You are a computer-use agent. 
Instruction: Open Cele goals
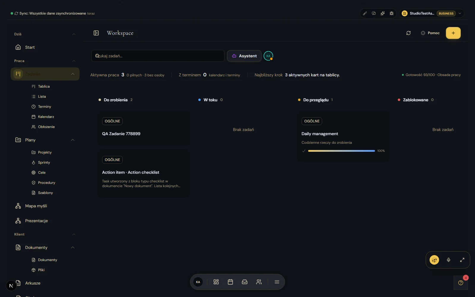tap(42, 173)
